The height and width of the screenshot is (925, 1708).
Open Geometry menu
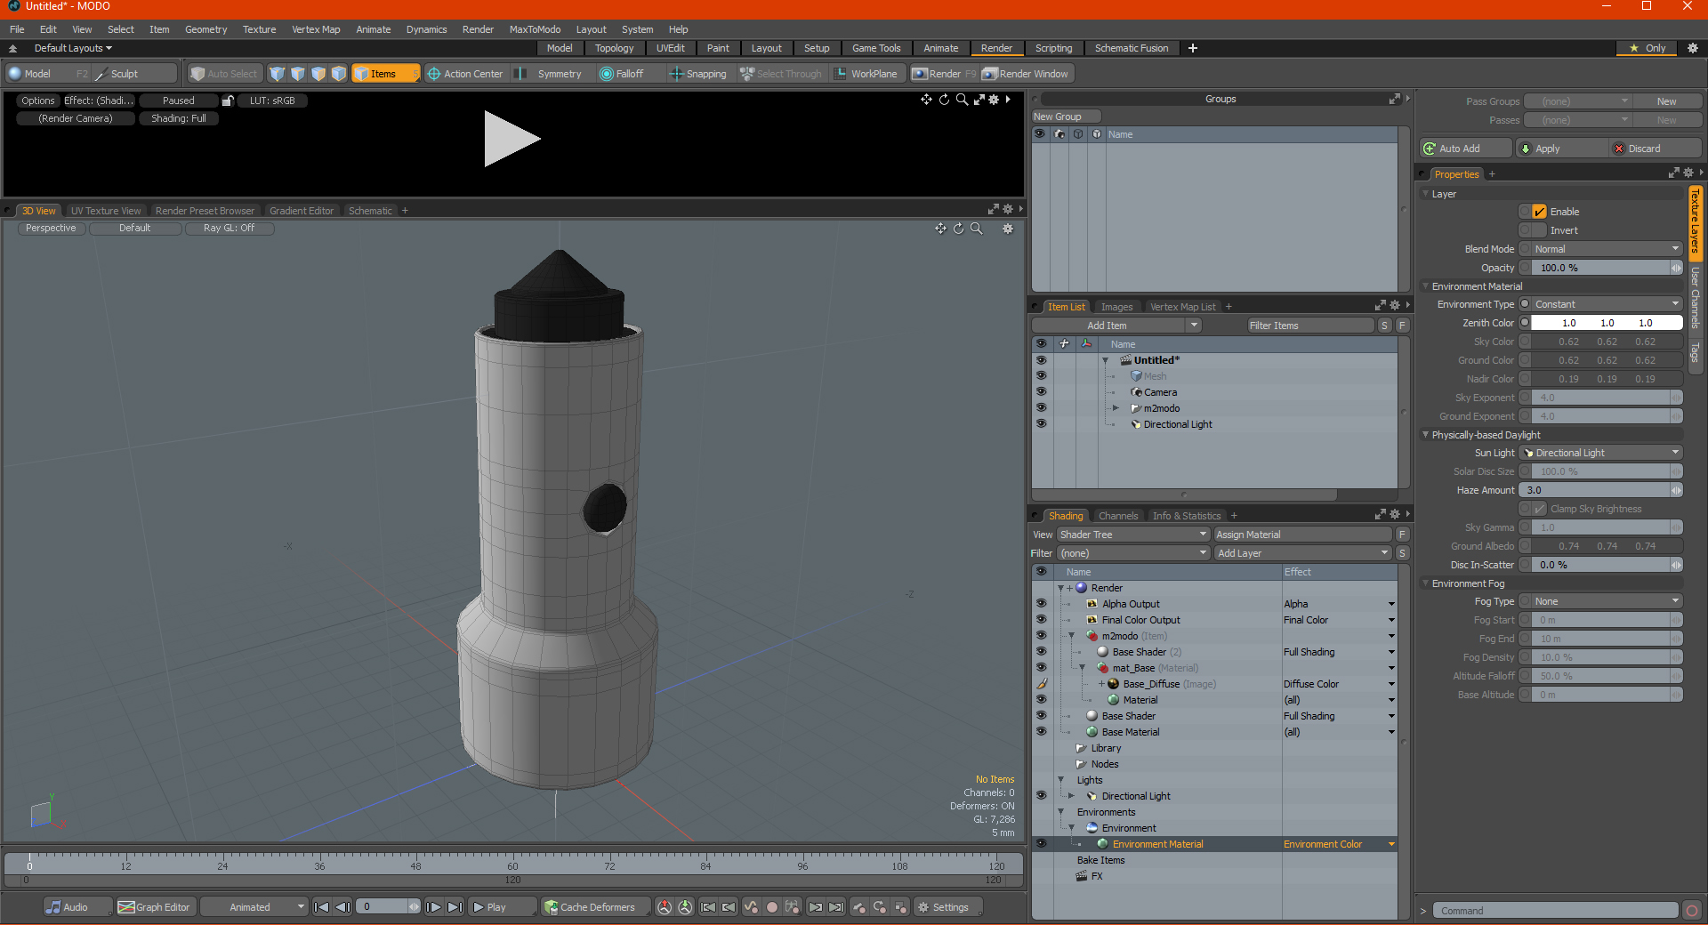click(205, 29)
